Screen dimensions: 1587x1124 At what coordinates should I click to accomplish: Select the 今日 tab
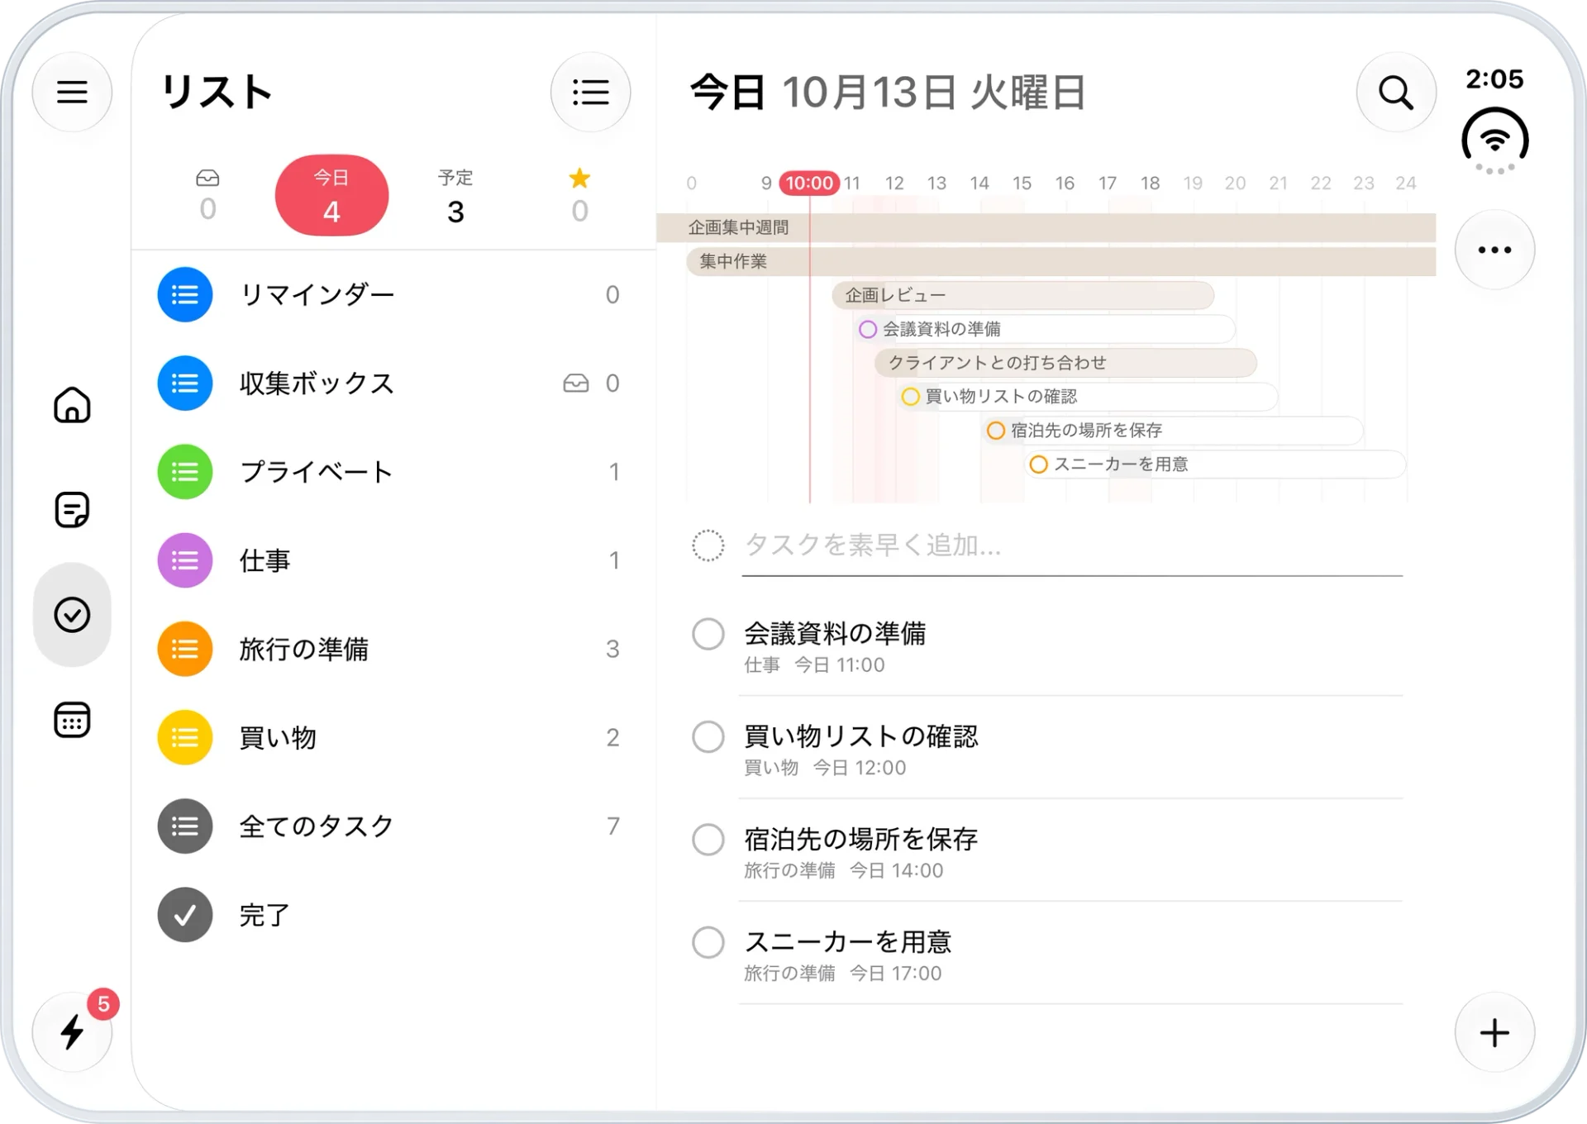(331, 195)
